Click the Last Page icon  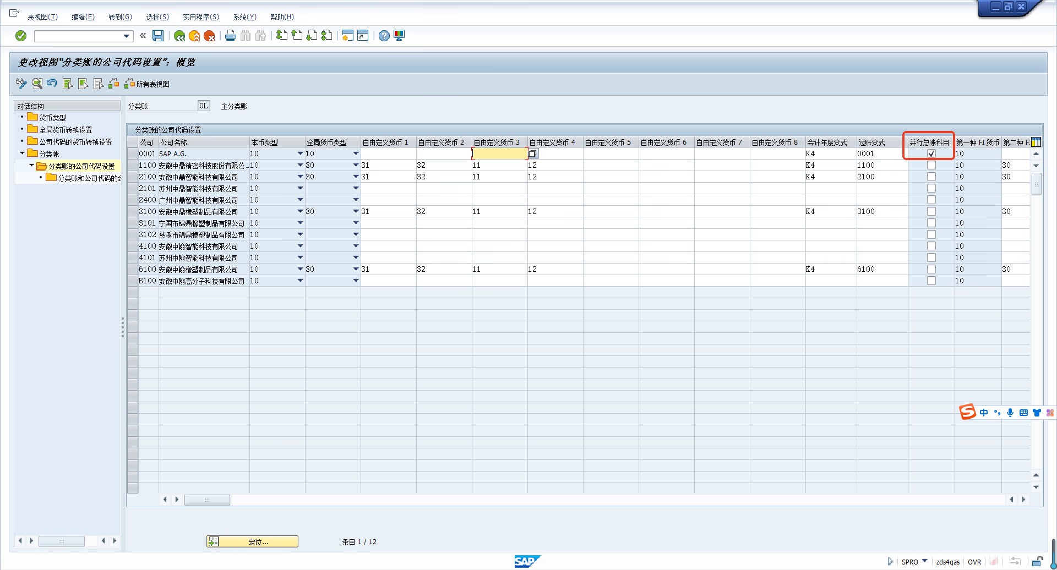326,36
